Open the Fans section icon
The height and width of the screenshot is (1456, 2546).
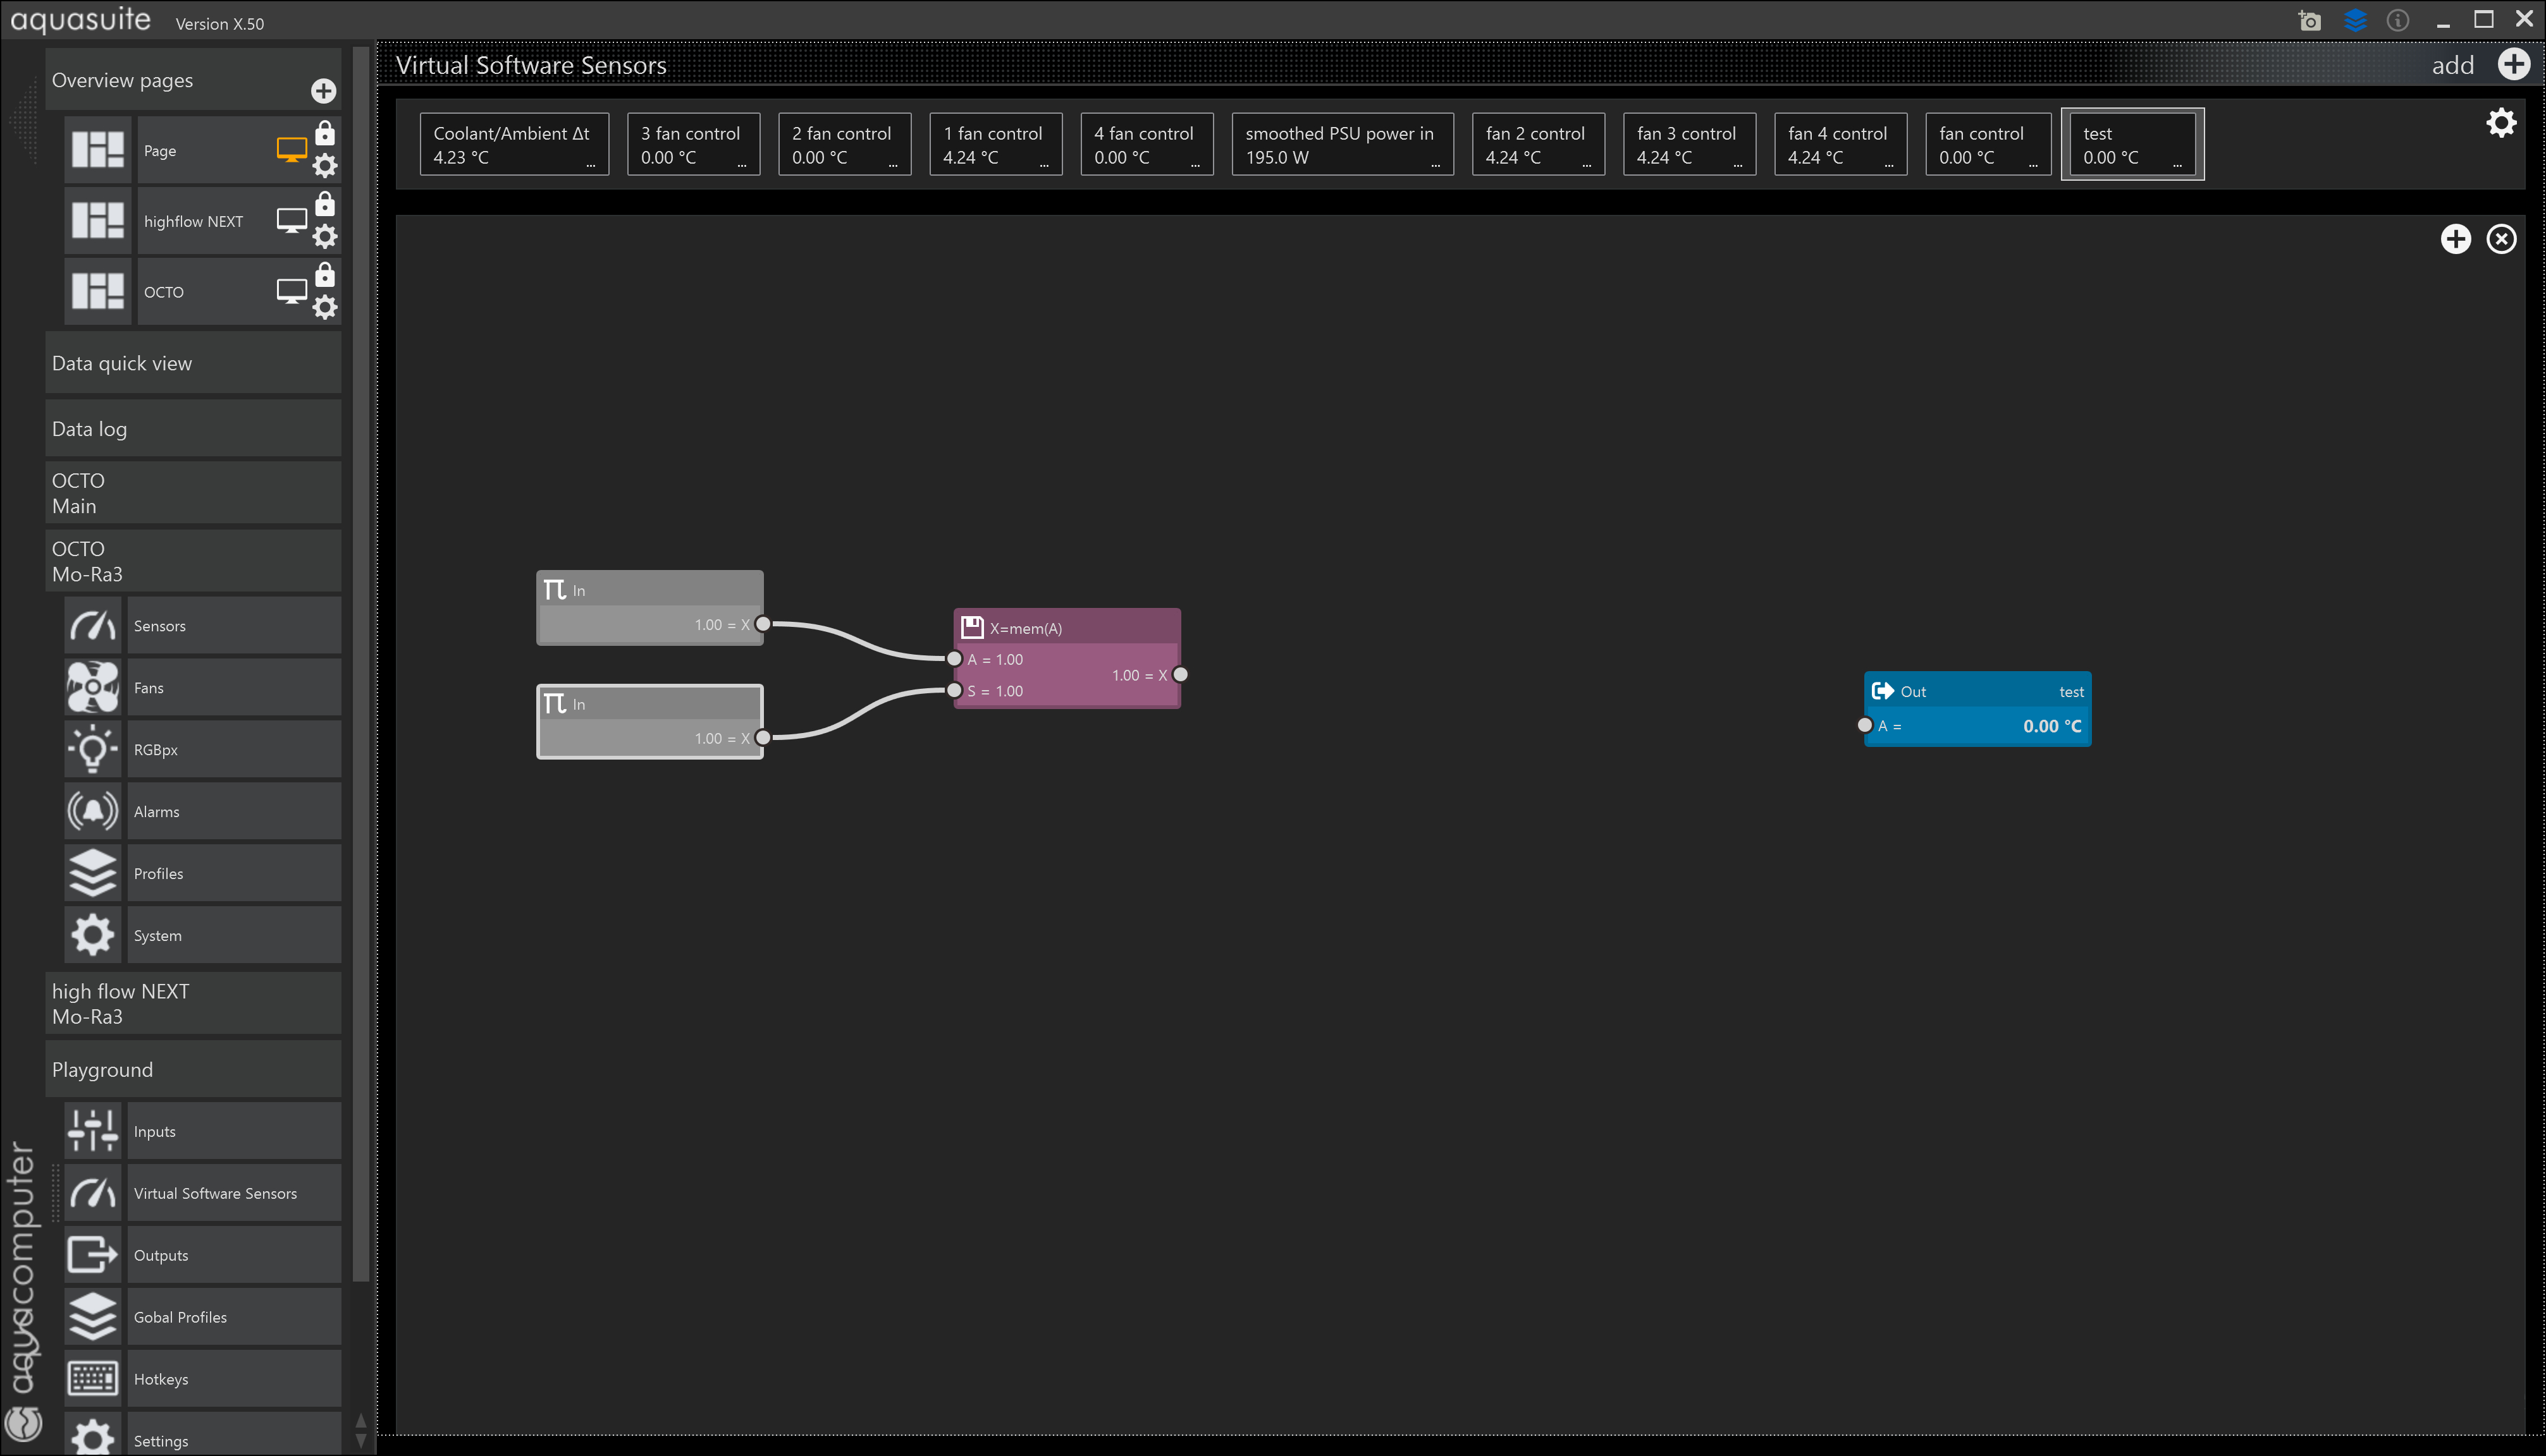click(x=93, y=688)
